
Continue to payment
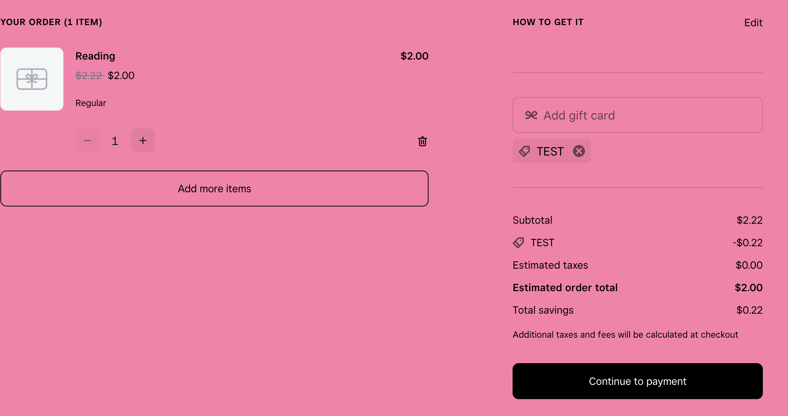click(638, 381)
